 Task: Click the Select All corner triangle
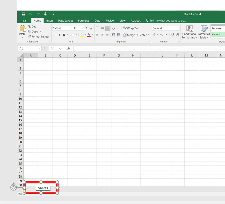coord(21,55)
